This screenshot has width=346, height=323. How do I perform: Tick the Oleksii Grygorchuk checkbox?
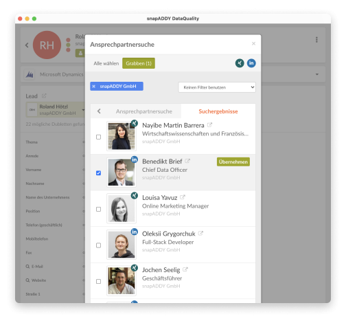[98, 245]
